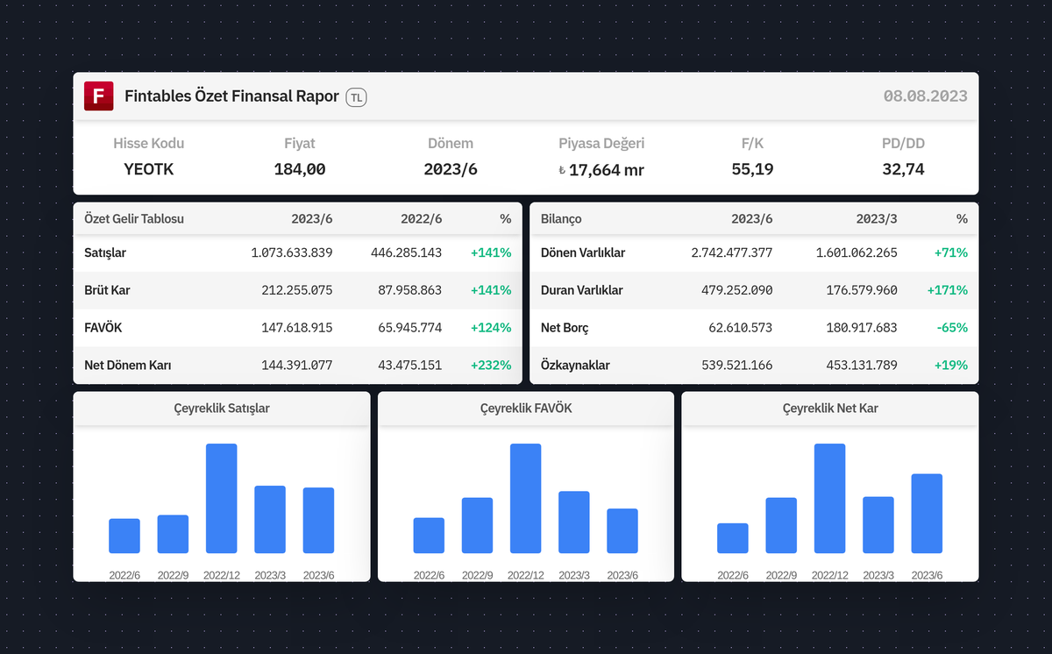This screenshot has height=654, width=1052.
Task: Click the red Fintables F logo icon
Action: tap(98, 96)
